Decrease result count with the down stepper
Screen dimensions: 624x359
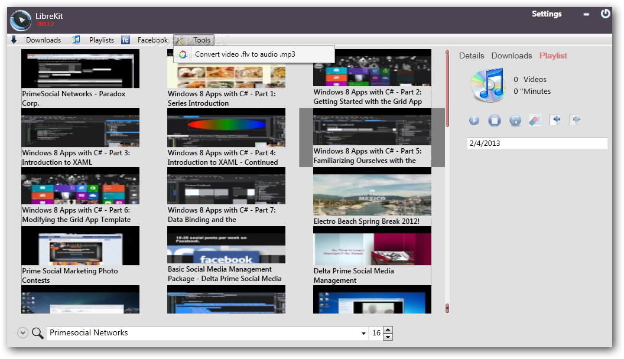(x=388, y=337)
